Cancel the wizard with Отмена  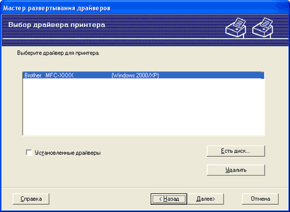tap(260, 199)
